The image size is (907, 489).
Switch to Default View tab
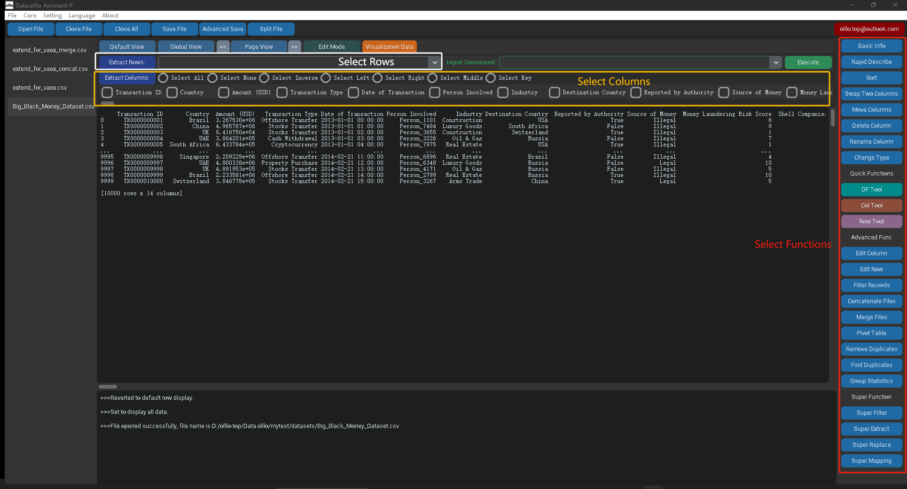(127, 46)
